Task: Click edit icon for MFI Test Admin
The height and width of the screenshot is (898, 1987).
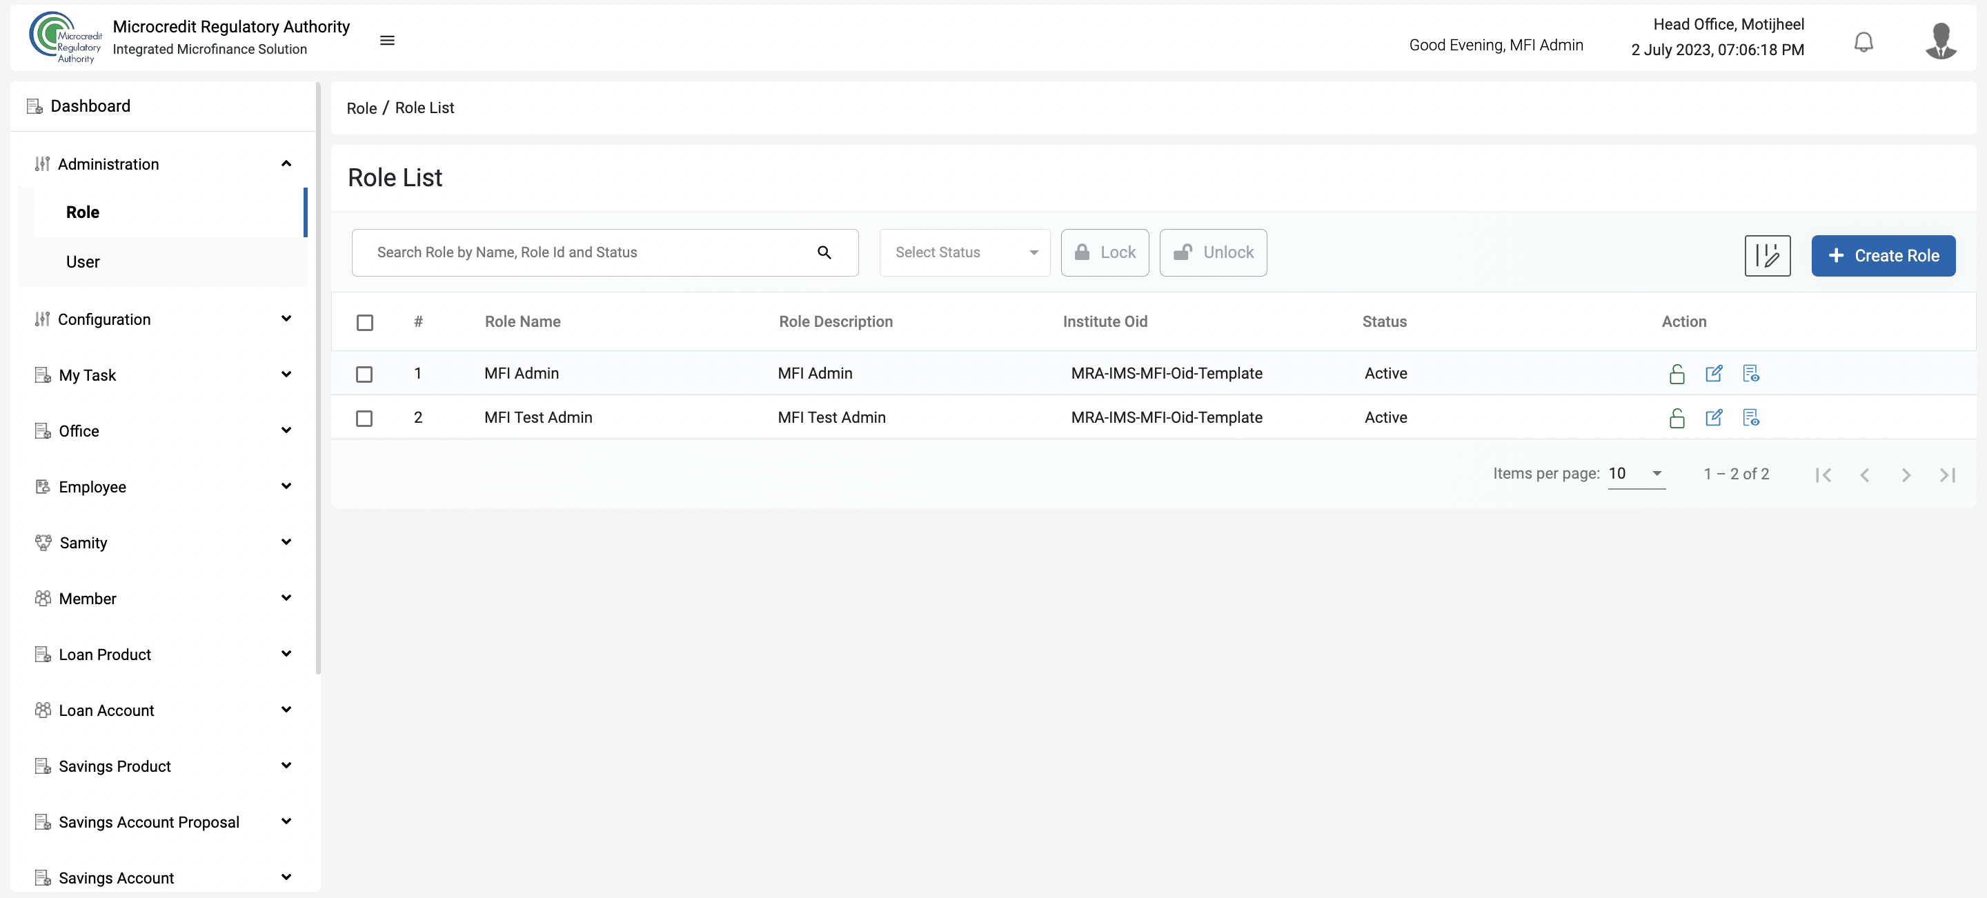Action: click(x=1713, y=418)
